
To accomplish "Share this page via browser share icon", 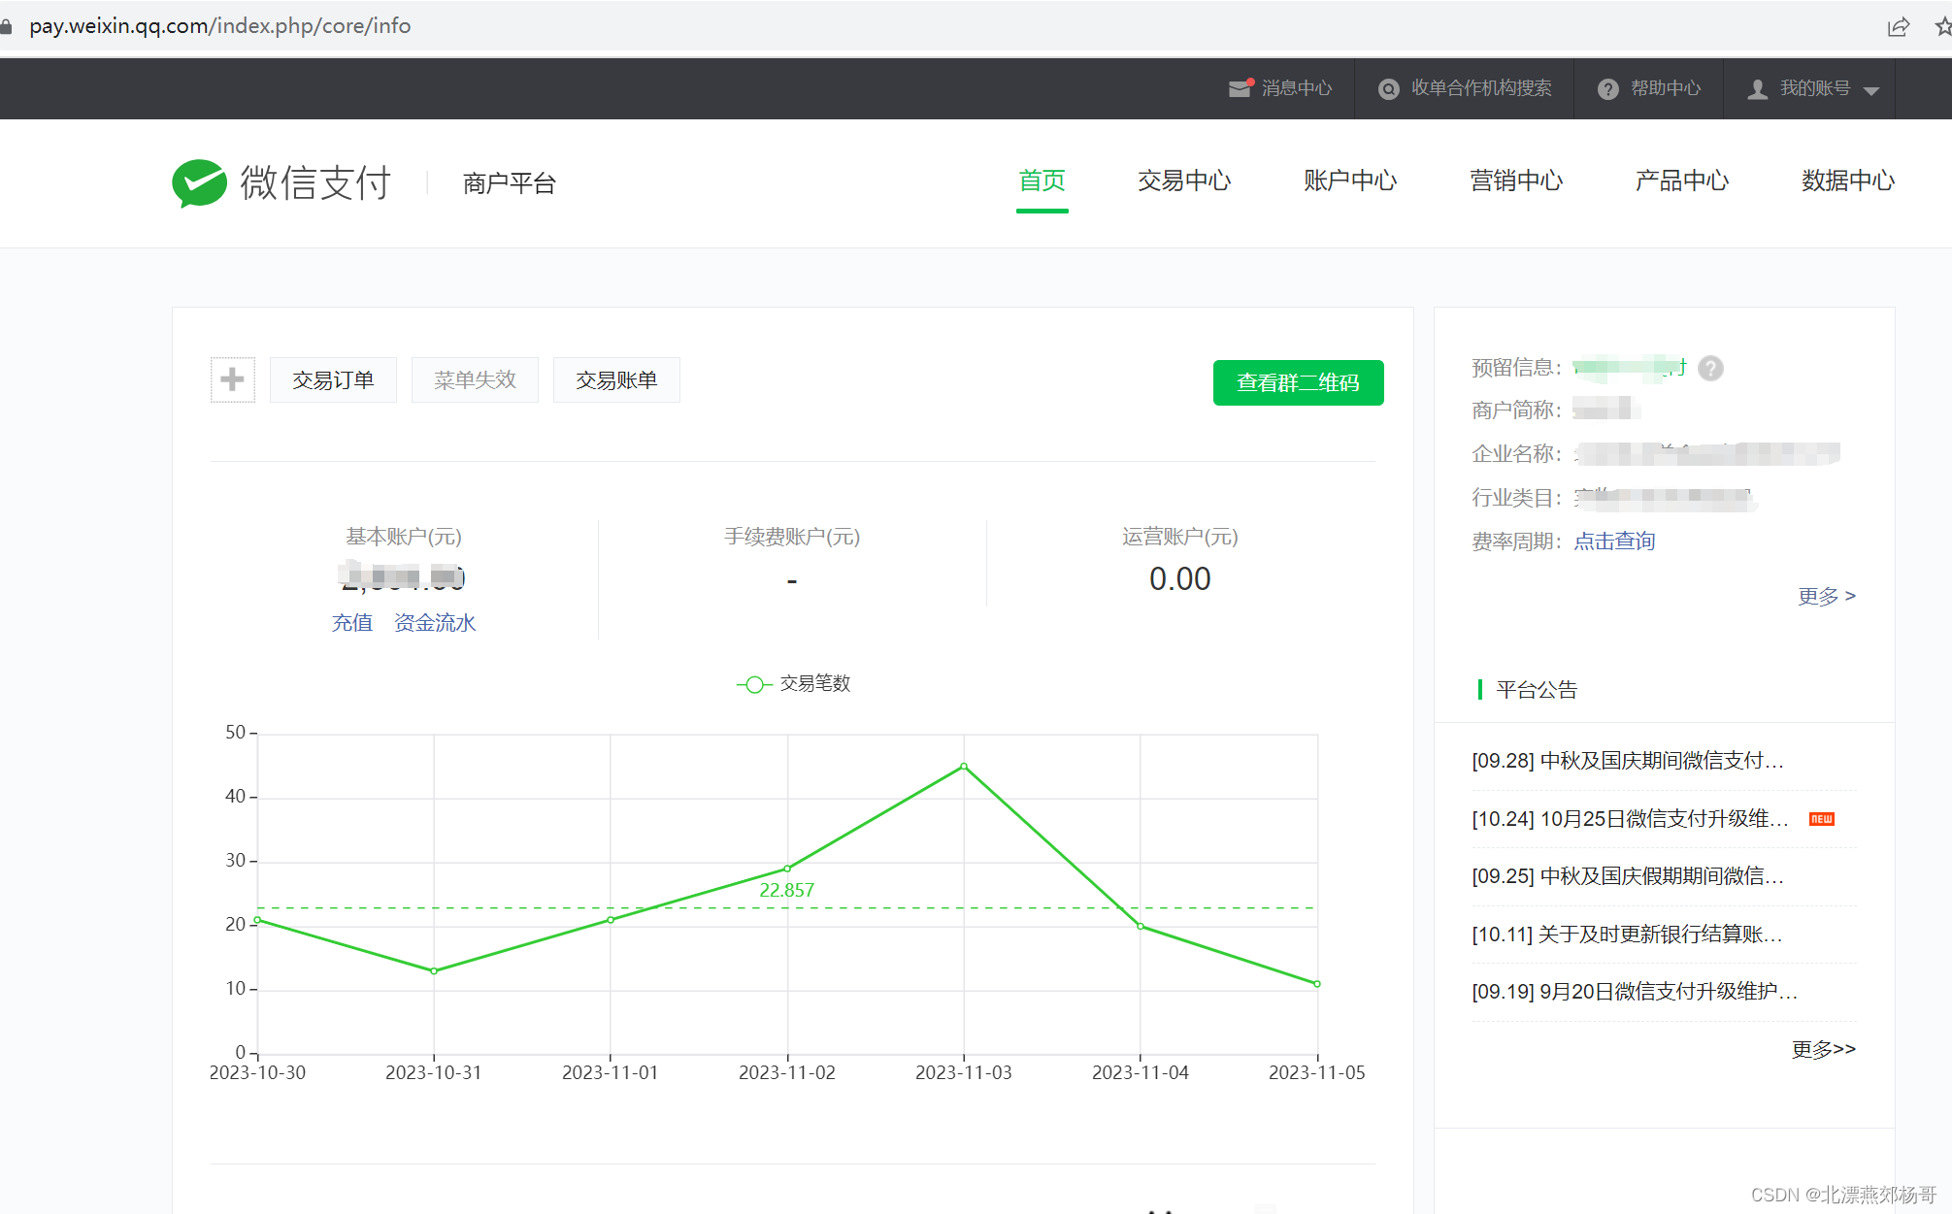I will [x=1899, y=26].
